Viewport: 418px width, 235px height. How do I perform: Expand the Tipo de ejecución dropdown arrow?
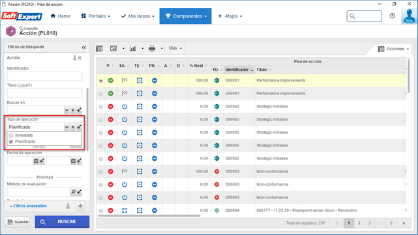point(67,127)
